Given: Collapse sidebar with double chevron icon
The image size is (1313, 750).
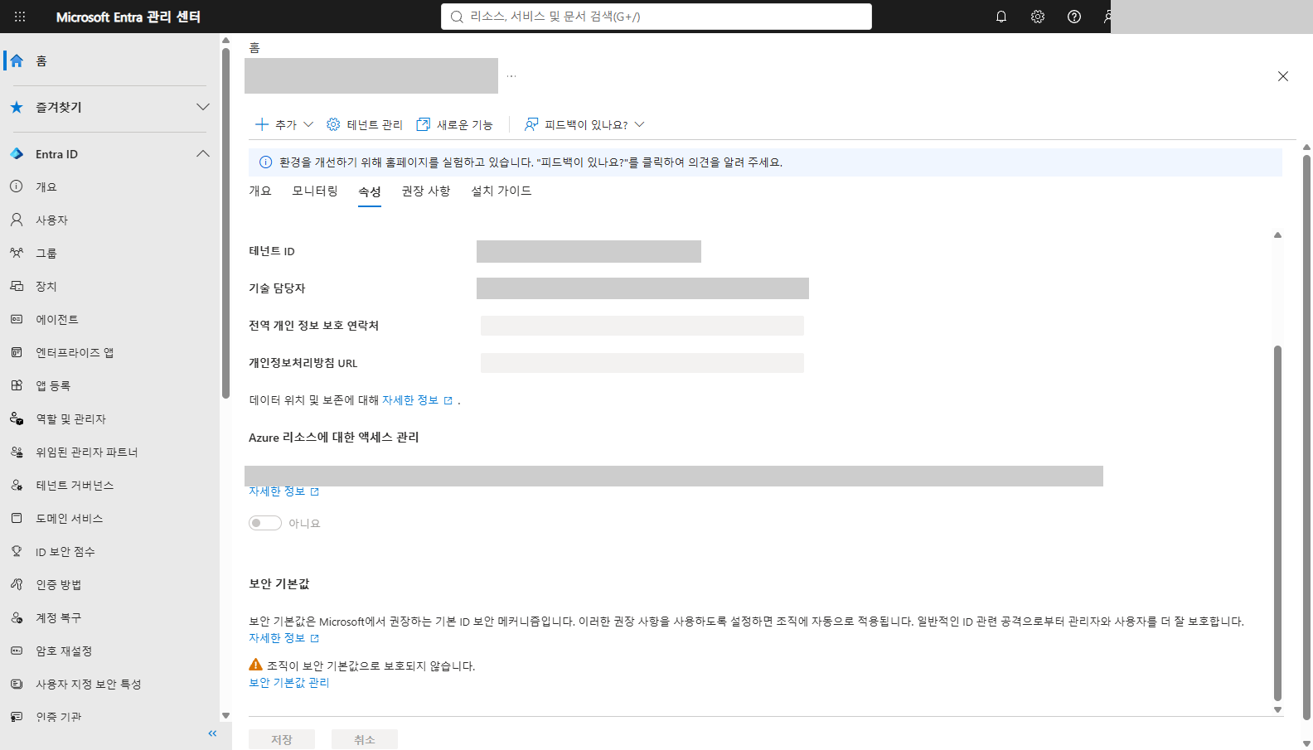Looking at the screenshot, I should (x=212, y=733).
